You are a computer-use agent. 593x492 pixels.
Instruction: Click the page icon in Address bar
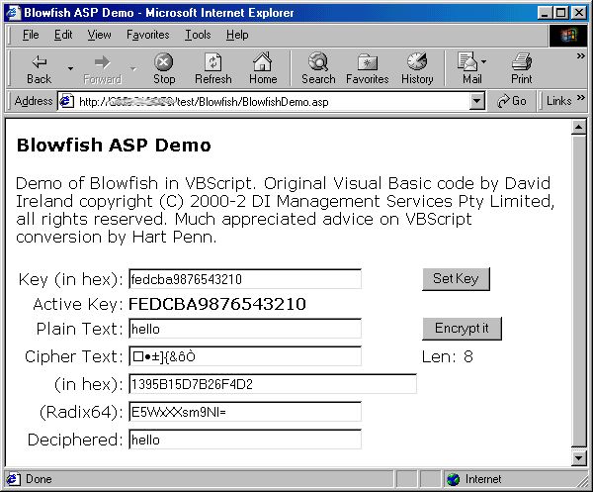click(x=67, y=101)
